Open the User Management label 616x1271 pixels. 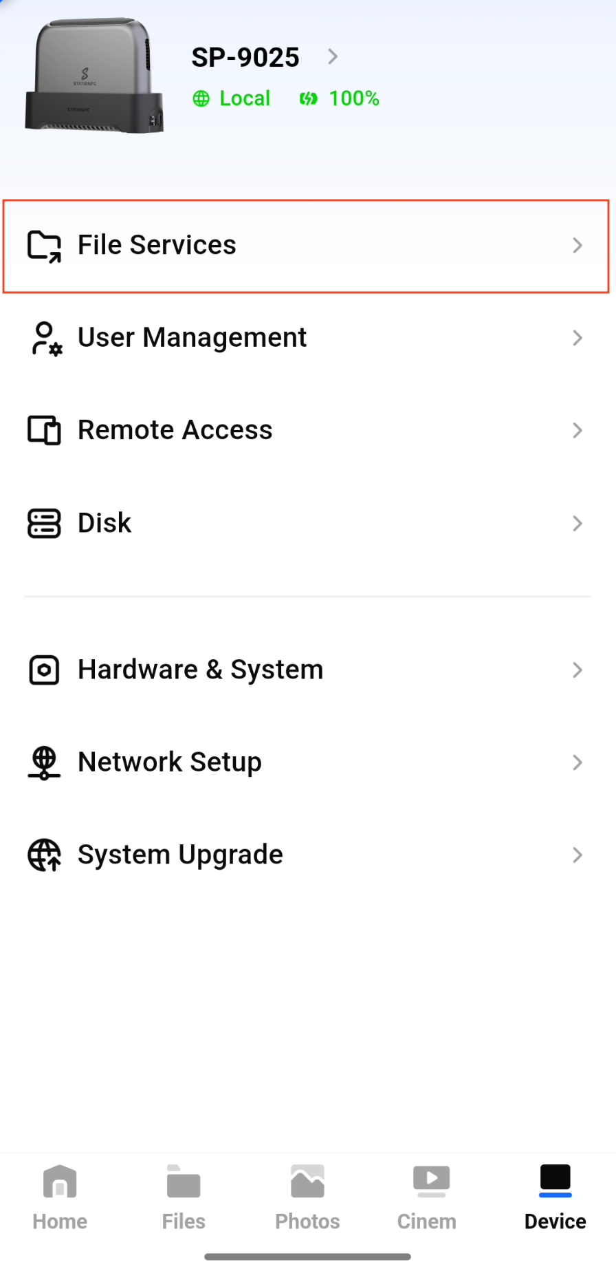(x=192, y=338)
